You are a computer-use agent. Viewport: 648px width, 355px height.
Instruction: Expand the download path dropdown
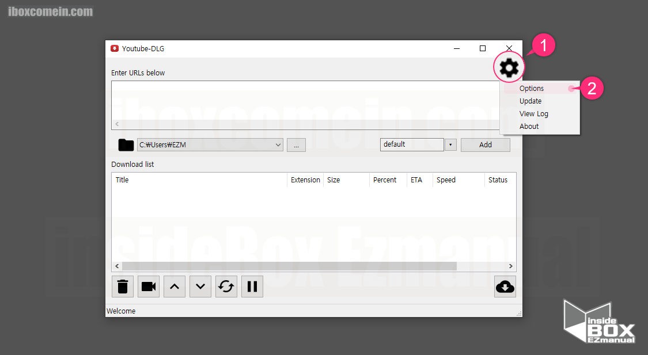coord(278,145)
